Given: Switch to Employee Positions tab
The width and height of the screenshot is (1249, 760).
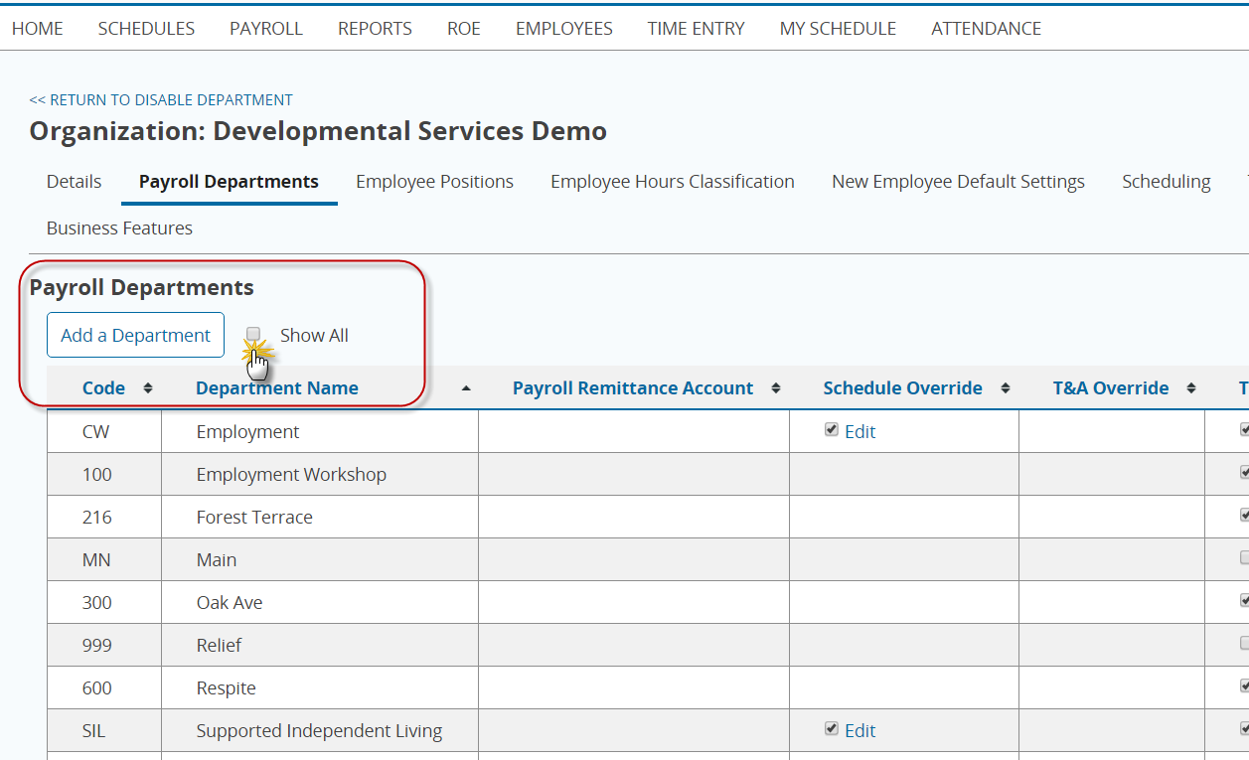Looking at the screenshot, I should point(434,182).
